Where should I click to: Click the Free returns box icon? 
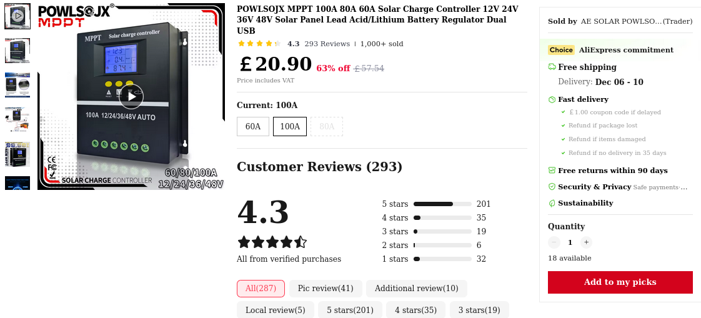[x=552, y=171]
